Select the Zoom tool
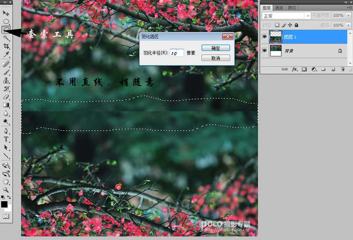The height and width of the screenshot is (240, 353). pyautogui.click(x=6, y=190)
